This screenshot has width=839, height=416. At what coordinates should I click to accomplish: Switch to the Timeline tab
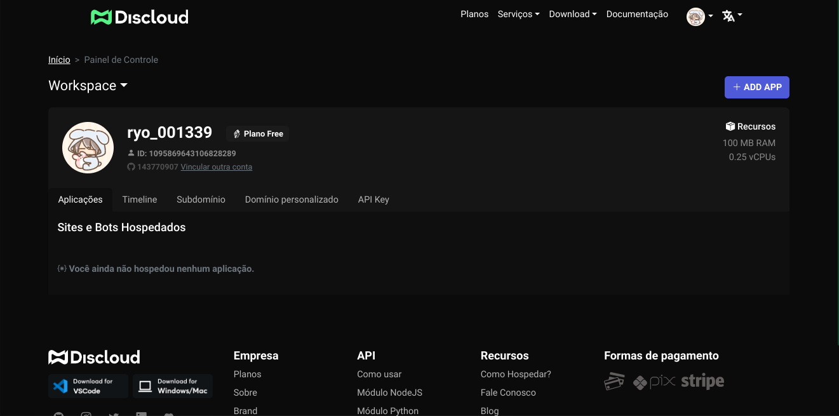click(140, 199)
